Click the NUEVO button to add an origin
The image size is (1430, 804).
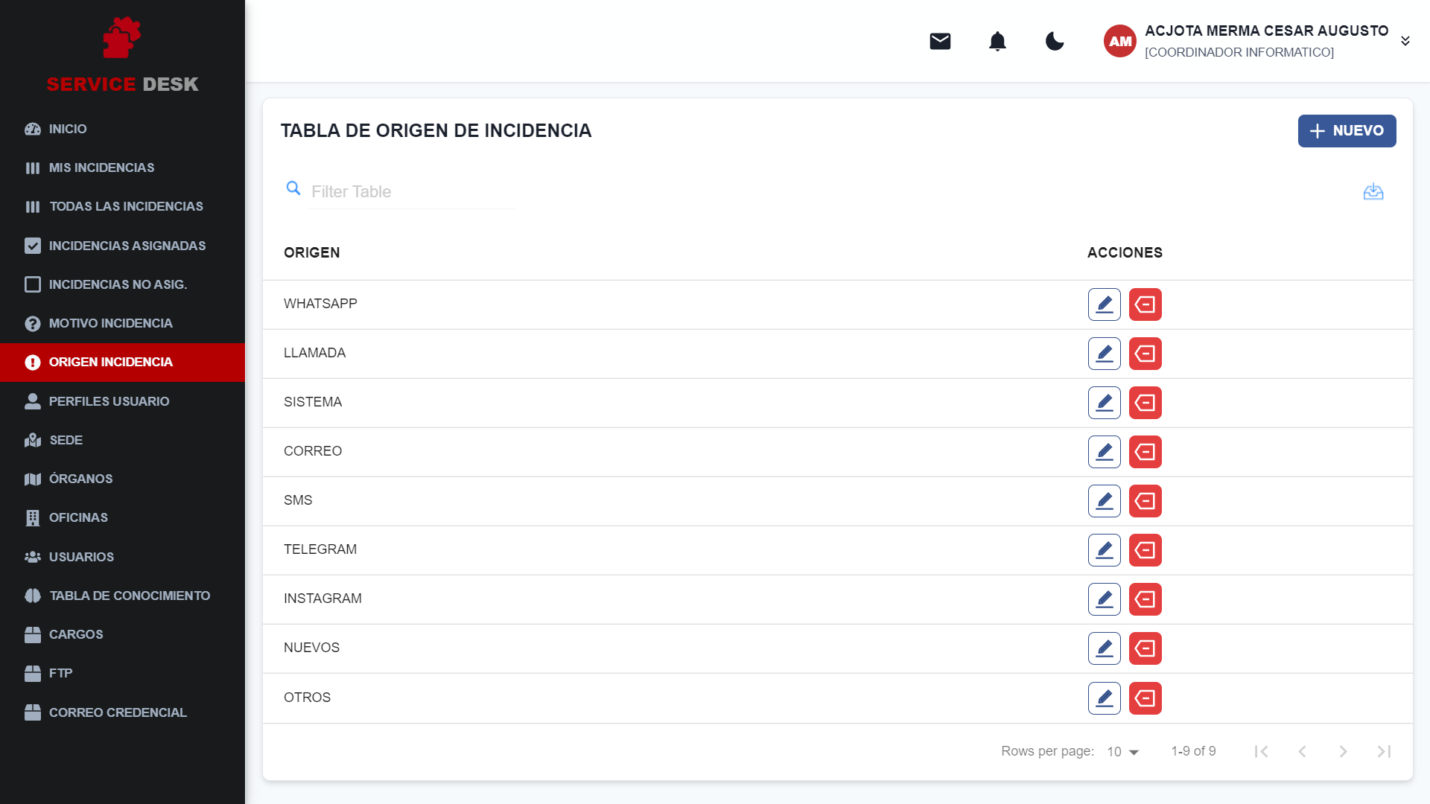(1347, 130)
